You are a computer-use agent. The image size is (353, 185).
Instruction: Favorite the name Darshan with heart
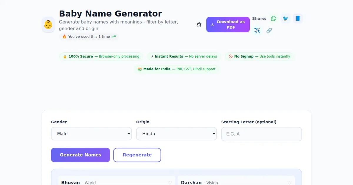(289, 183)
